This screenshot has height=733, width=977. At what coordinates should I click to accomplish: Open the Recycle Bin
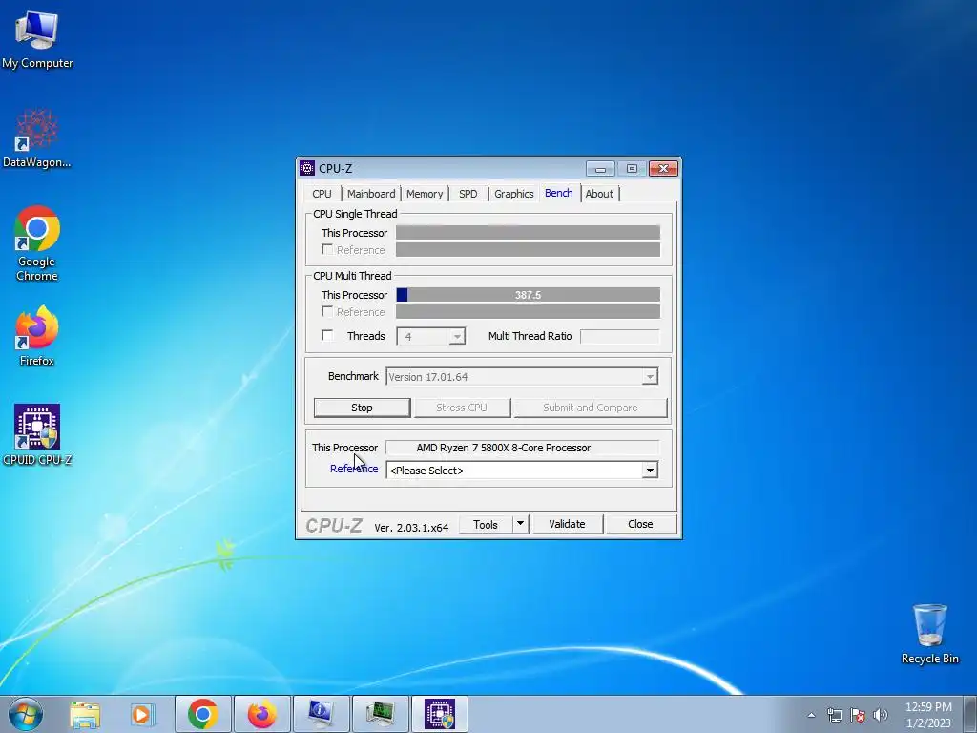929,634
